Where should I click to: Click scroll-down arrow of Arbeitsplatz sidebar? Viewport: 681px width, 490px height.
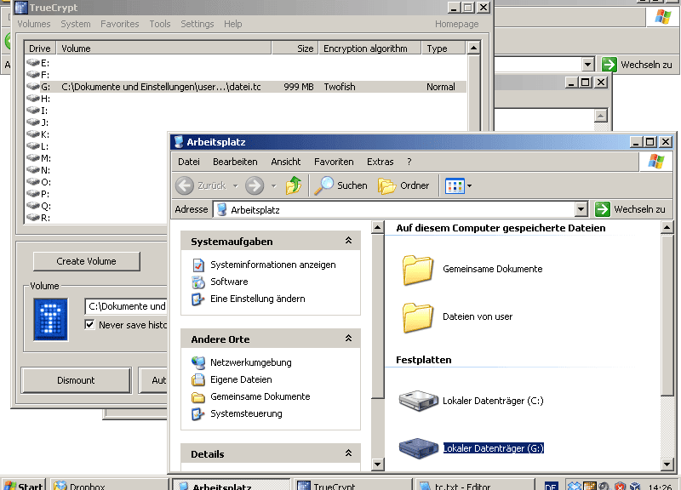[x=377, y=464]
